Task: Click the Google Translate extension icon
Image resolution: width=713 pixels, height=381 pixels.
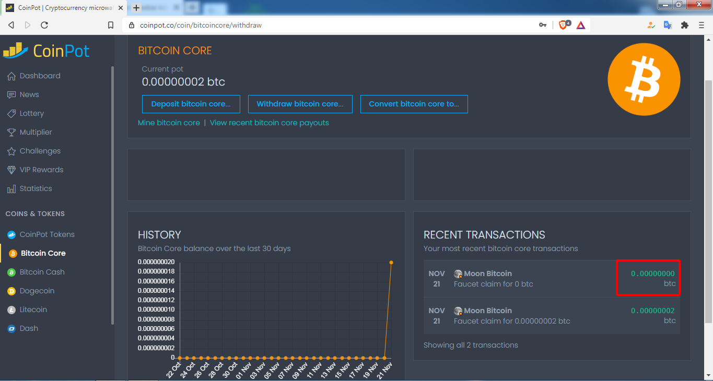Action: [x=668, y=25]
